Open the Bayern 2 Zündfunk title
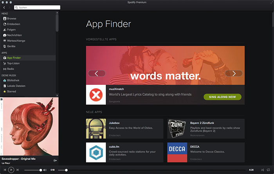This screenshot has height=174, width=274. pyautogui.click(x=202, y=123)
